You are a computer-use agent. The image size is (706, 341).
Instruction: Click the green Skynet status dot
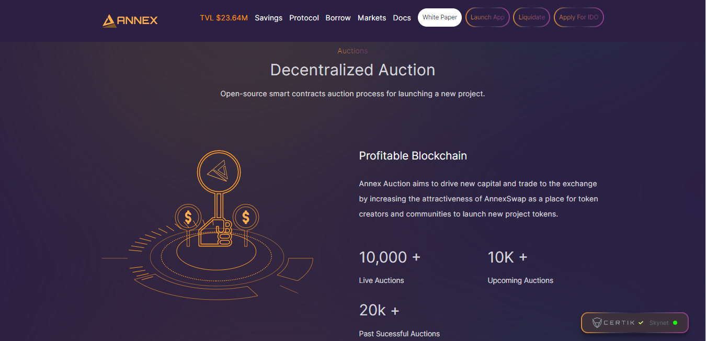tap(675, 323)
